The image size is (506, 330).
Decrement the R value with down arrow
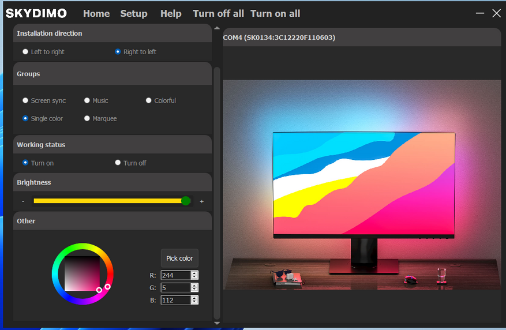[194, 277]
